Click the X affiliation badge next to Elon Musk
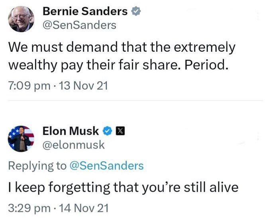The image size is (271, 222). click(x=119, y=131)
